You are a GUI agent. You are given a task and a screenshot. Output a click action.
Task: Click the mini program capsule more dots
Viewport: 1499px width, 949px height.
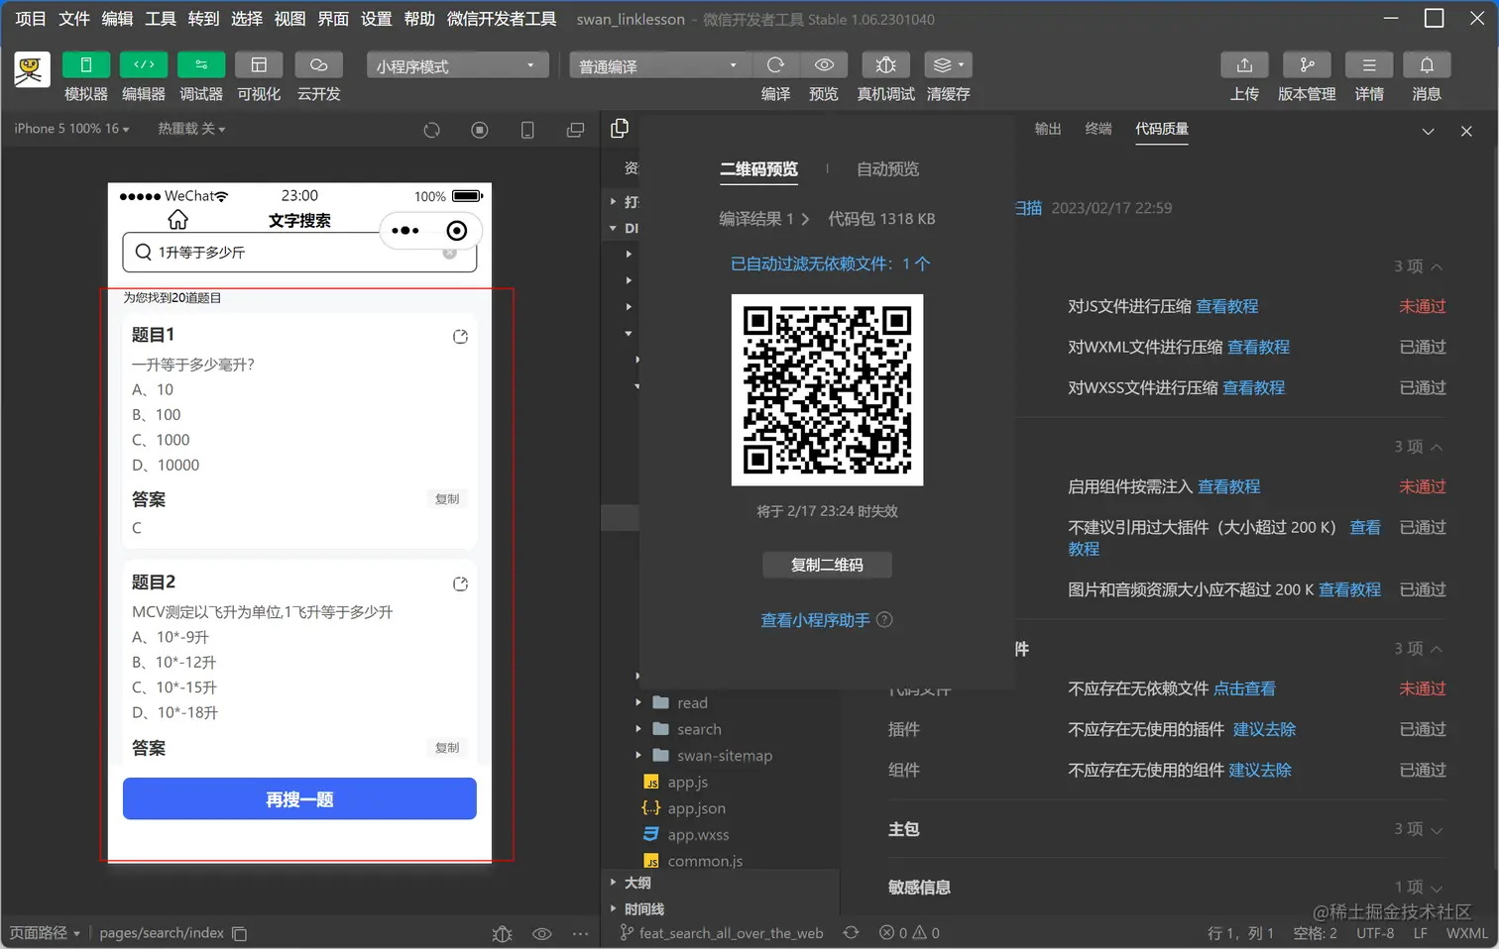(x=404, y=231)
